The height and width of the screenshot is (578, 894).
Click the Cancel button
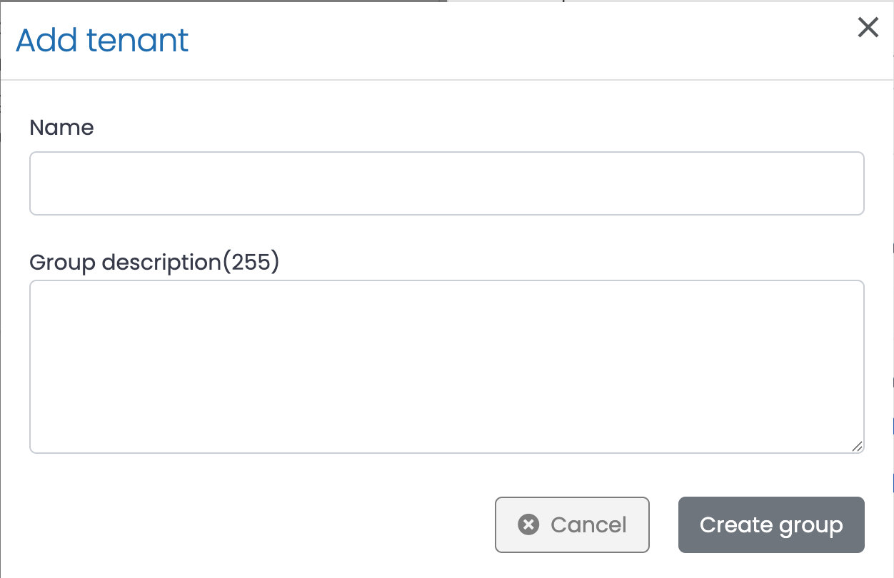(572, 525)
